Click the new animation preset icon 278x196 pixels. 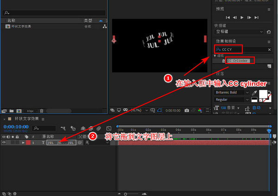269,66
